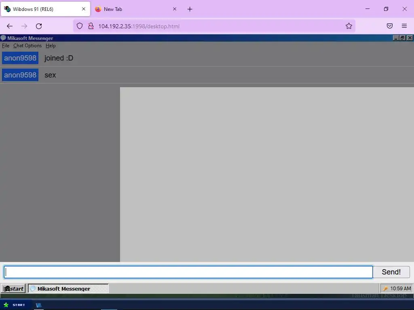This screenshot has height=310, width=414.
Task: Bookmark this page with the star
Action: coord(349,26)
